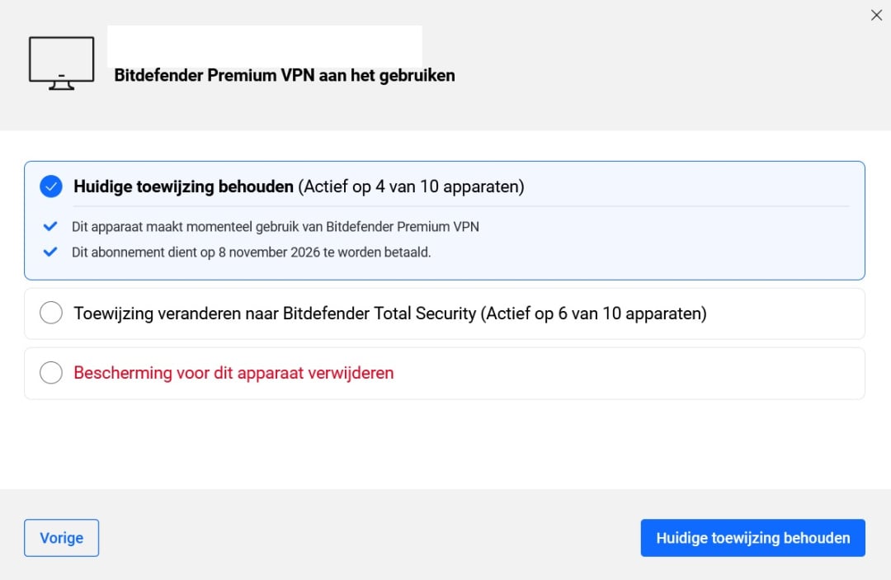Click the checkmark beside the Premium VPN usage line

coord(50,227)
